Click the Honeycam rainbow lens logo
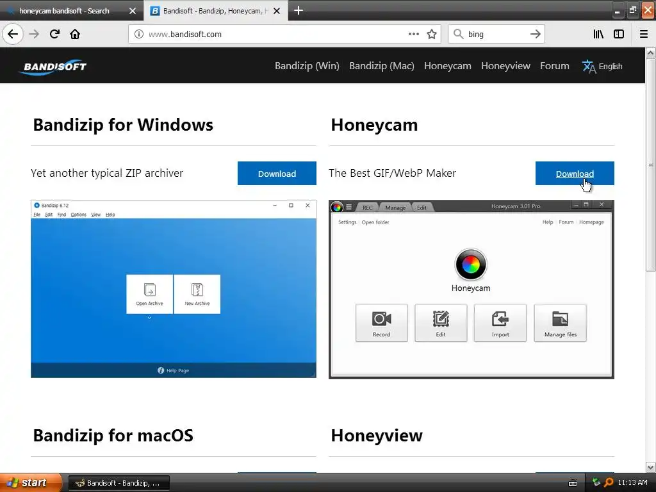The image size is (656, 492). tap(471, 265)
